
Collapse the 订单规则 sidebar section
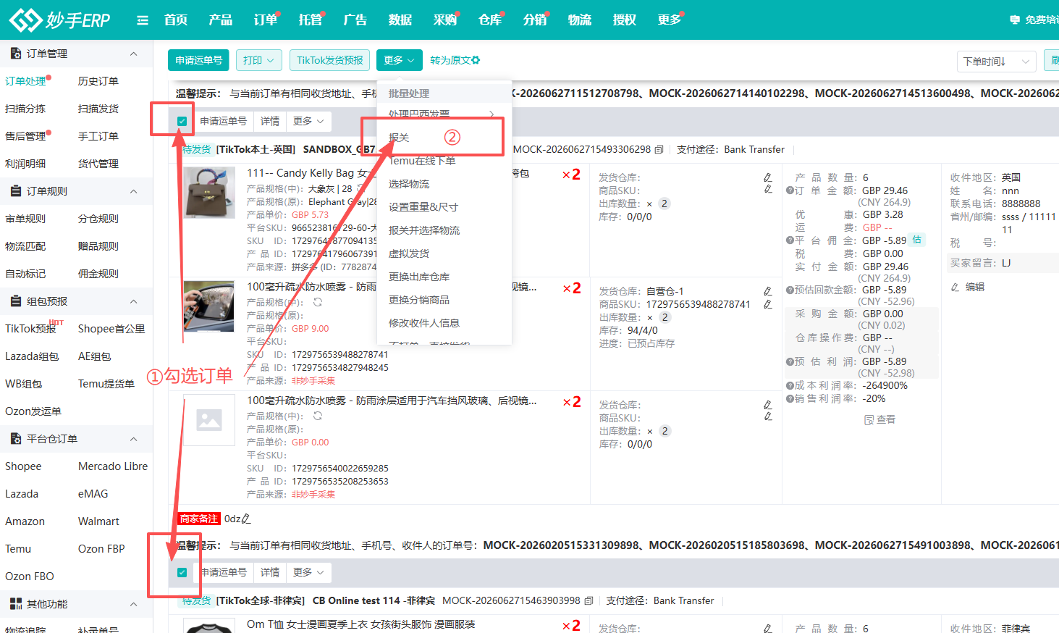(133, 191)
